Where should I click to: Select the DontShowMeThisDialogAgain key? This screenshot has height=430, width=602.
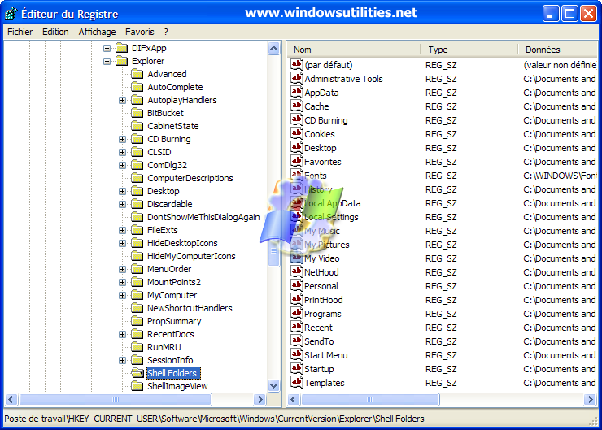(x=203, y=217)
